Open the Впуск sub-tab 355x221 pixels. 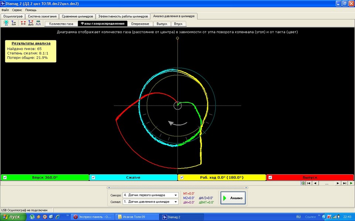tap(178, 24)
